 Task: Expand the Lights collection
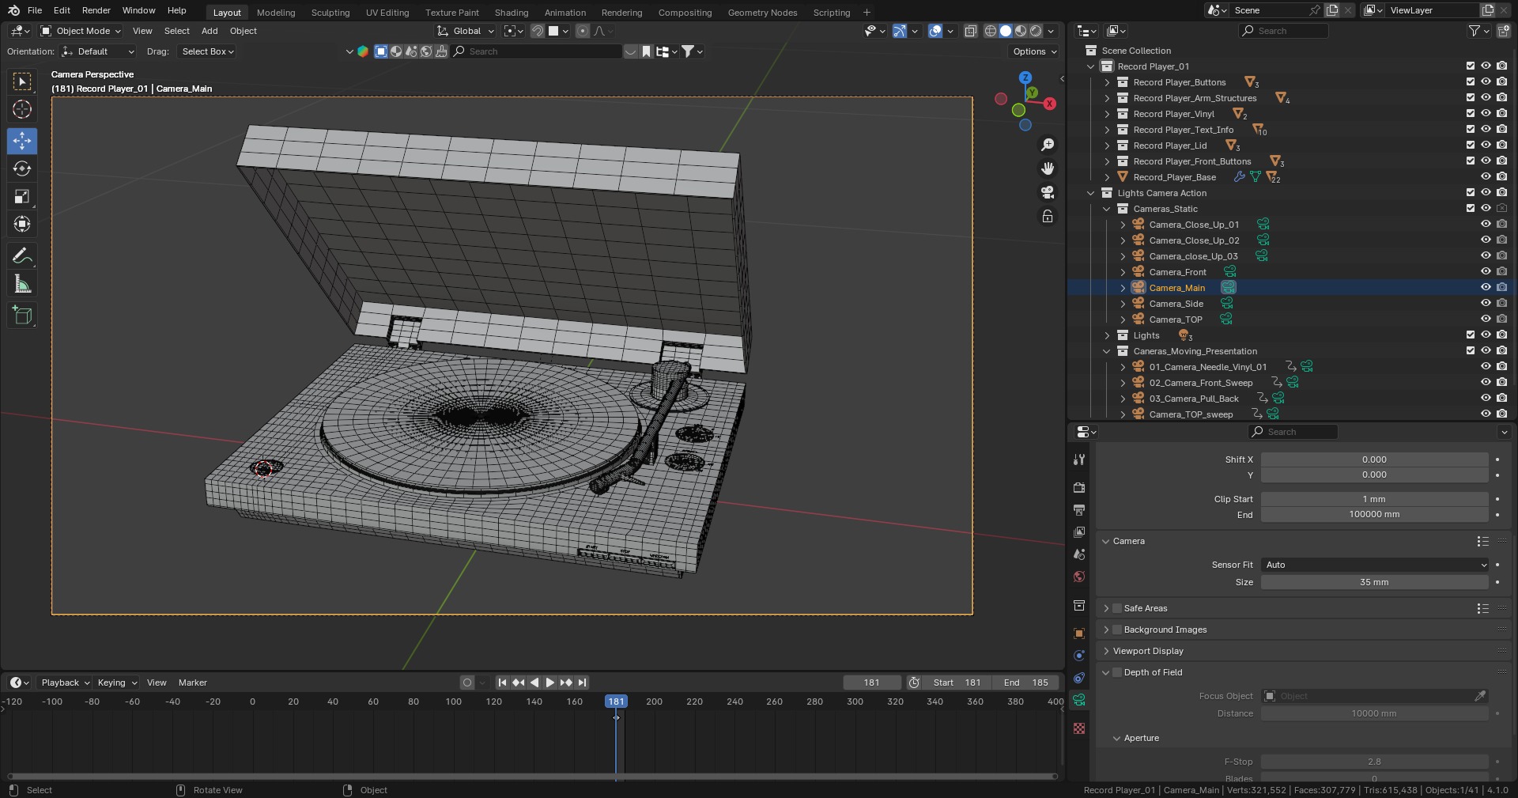pos(1107,335)
